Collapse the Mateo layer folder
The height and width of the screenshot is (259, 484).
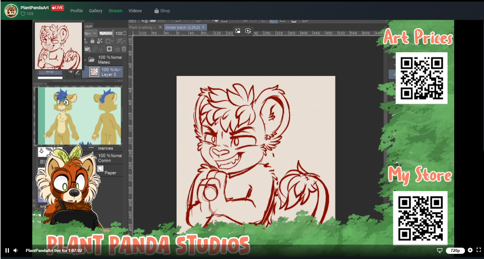(x=85, y=60)
